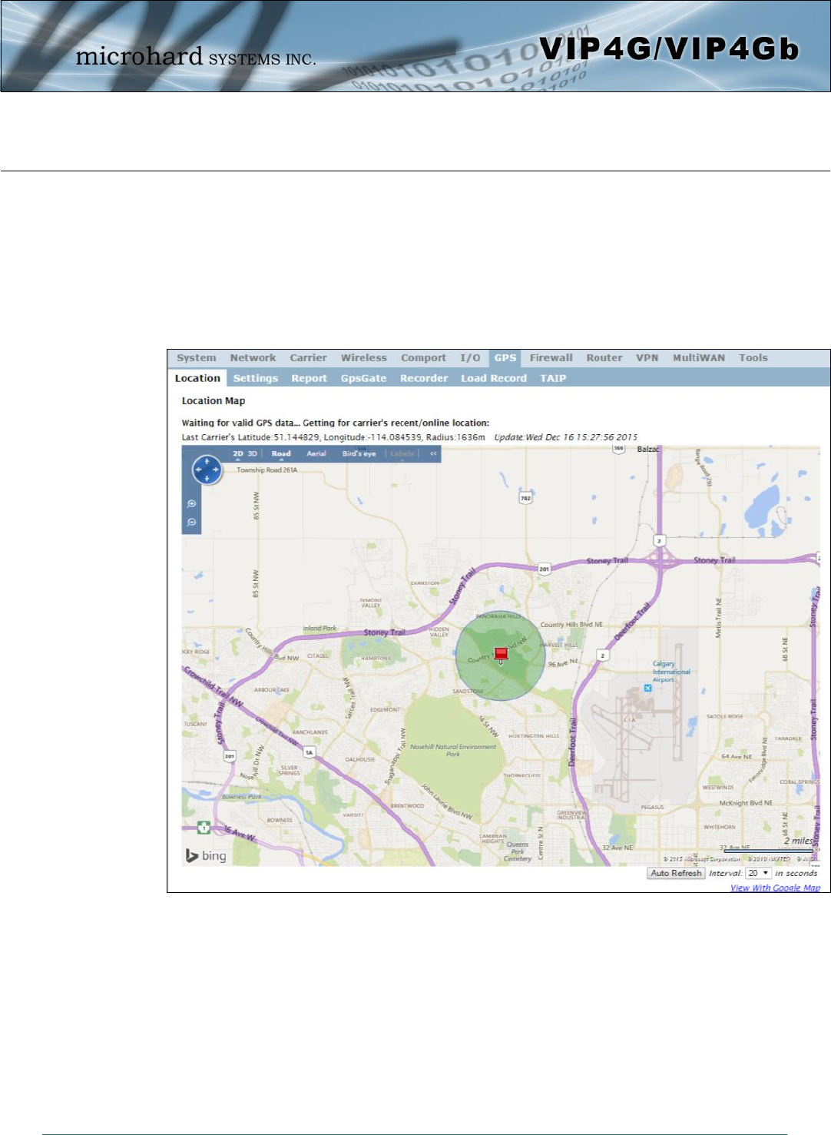Click the hospital marker on the map
Screen dimensions: 831x1135
[204, 828]
